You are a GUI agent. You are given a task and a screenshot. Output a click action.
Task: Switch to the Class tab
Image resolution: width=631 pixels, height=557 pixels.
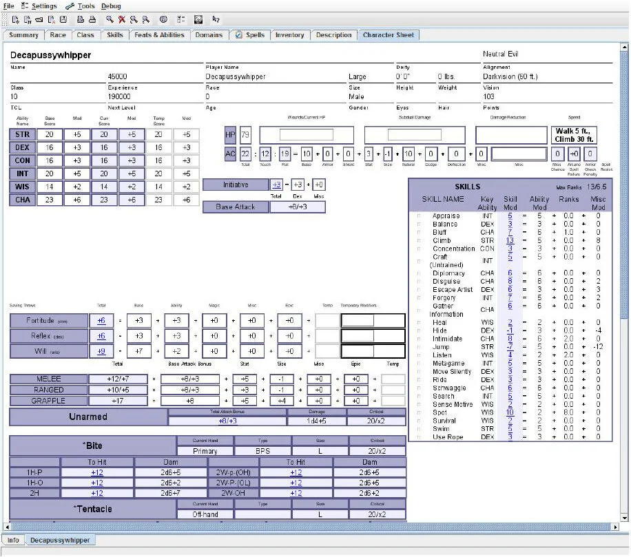[85, 35]
